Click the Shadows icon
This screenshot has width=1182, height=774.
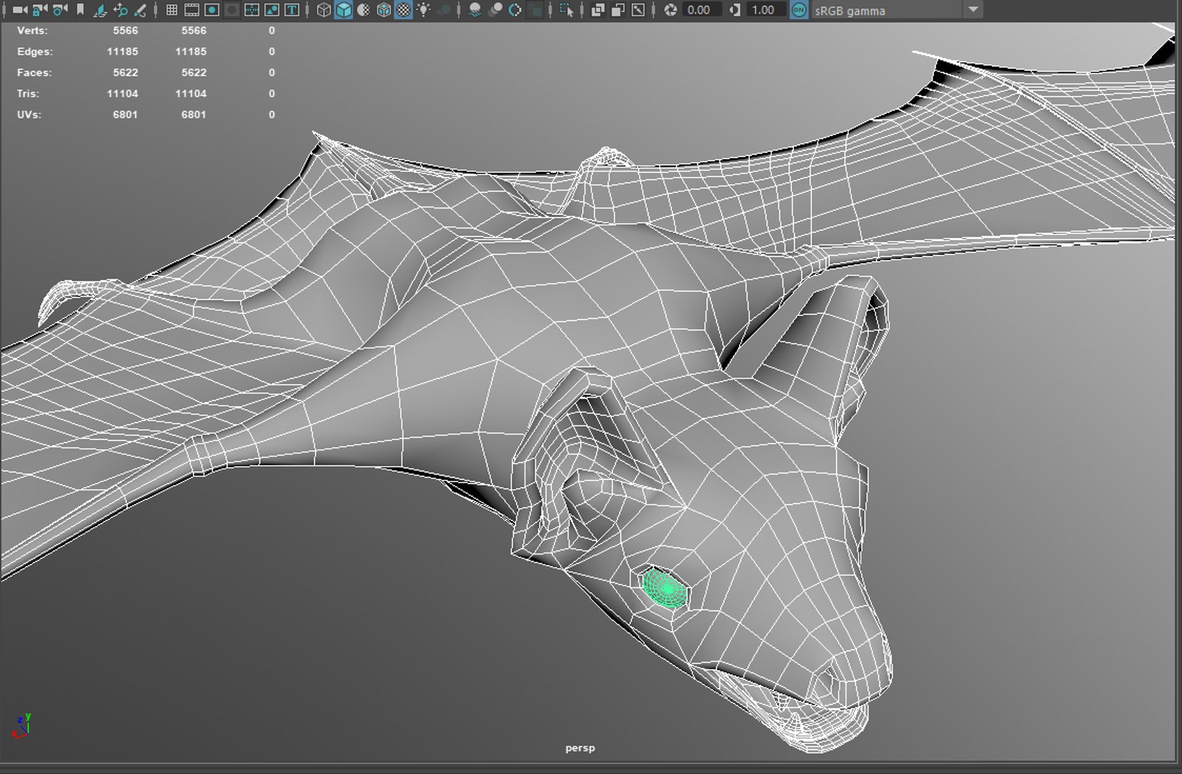coord(444,10)
